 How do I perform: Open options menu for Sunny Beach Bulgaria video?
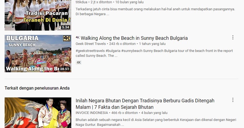click(233, 37)
